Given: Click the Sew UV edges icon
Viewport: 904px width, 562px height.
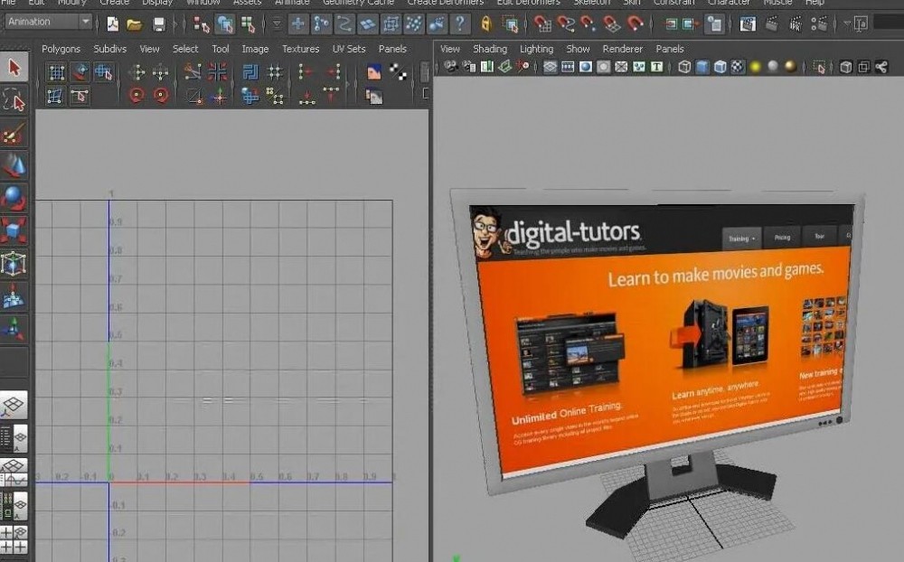Looking at the screenshot, I should coord(217,72).
